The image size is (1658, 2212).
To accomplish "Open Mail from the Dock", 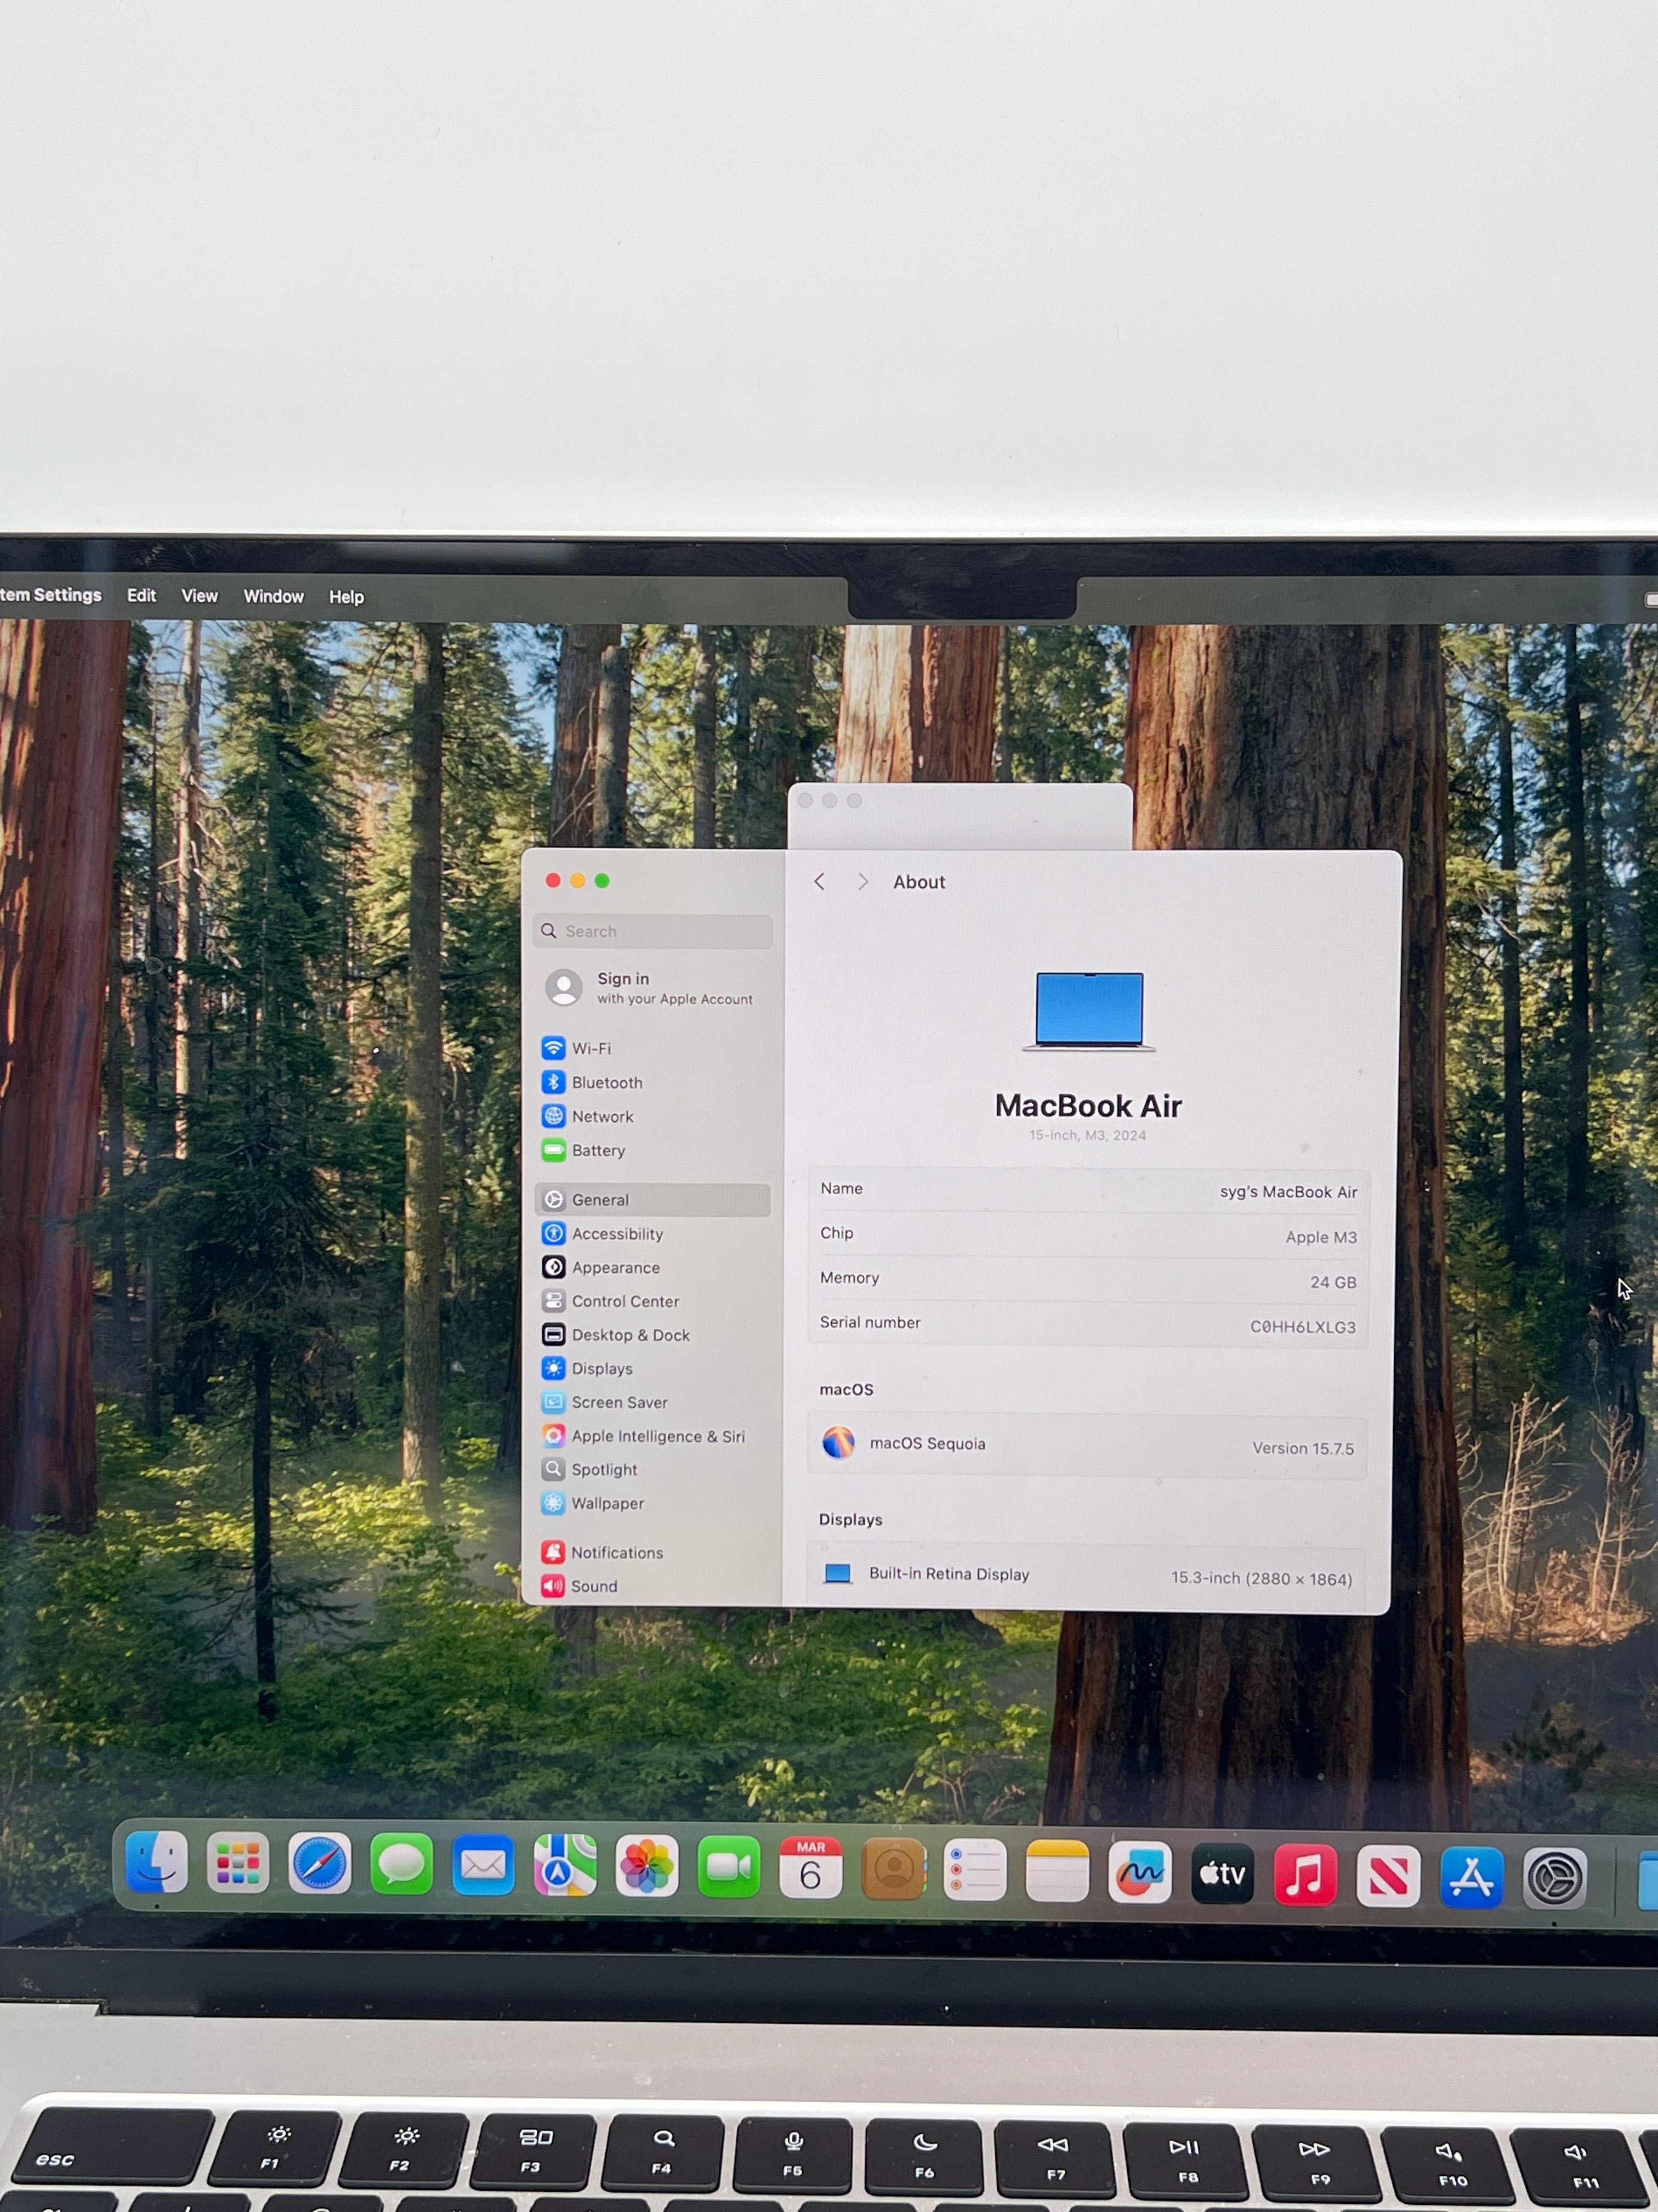I will [482, 1865].
